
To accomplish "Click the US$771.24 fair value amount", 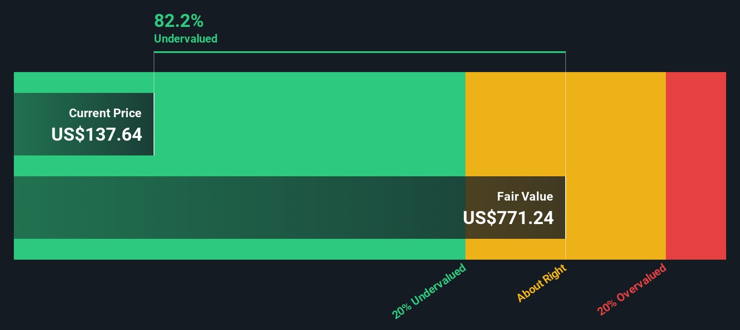I will pyautogui.click(x=508, y=218).
